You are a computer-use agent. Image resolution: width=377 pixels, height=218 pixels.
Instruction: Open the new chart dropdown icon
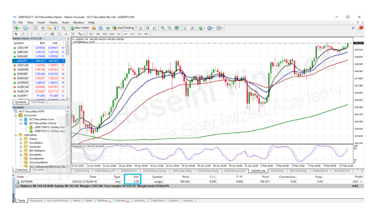click(17, 28)
